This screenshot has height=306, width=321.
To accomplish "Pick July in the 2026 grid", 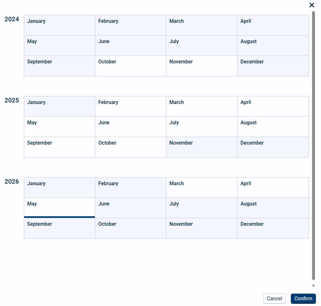I will (x=202, y=208).
